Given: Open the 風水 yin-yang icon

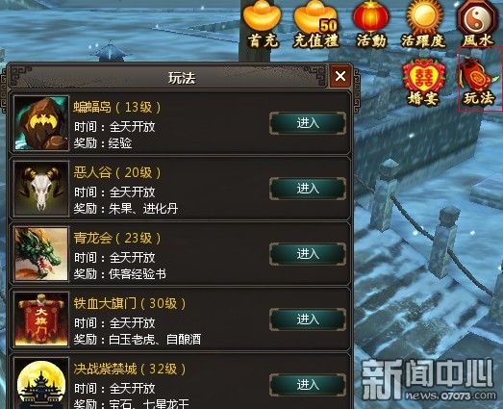Looking at the screenshot, I should tap(477, 24).
